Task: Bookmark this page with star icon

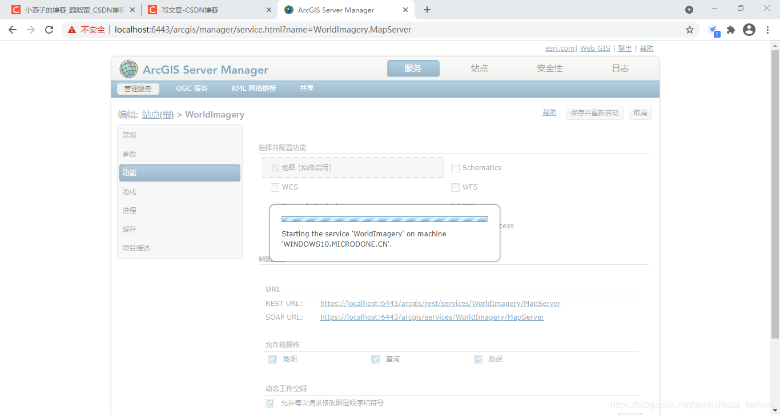Action: click(x=690, y=30)
